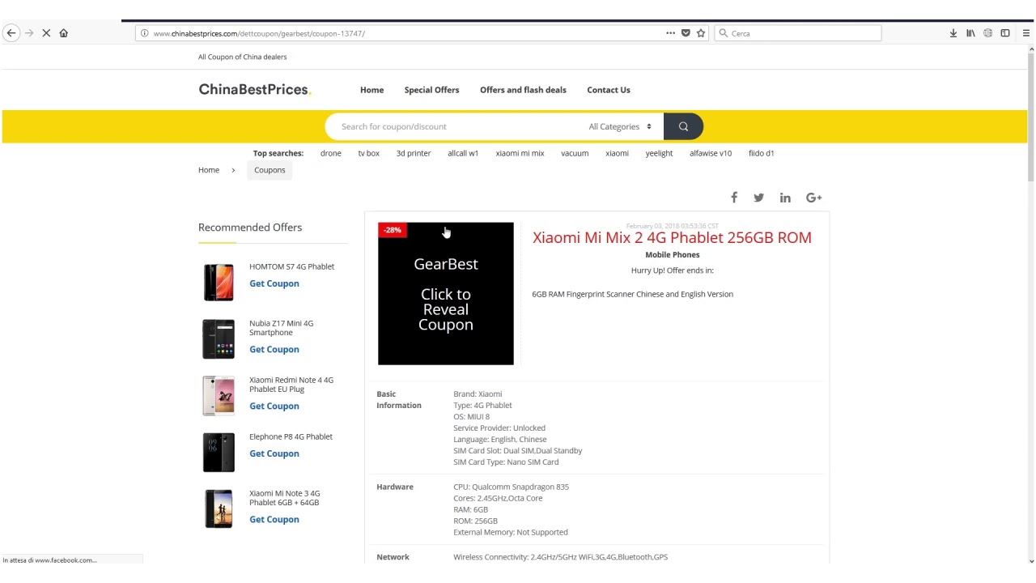This screenshot has width=1036, height=583.
Task: Get Coupon for Xiaomi Mi Note 3
Action: pyautogui.click(x=274, y=519)
